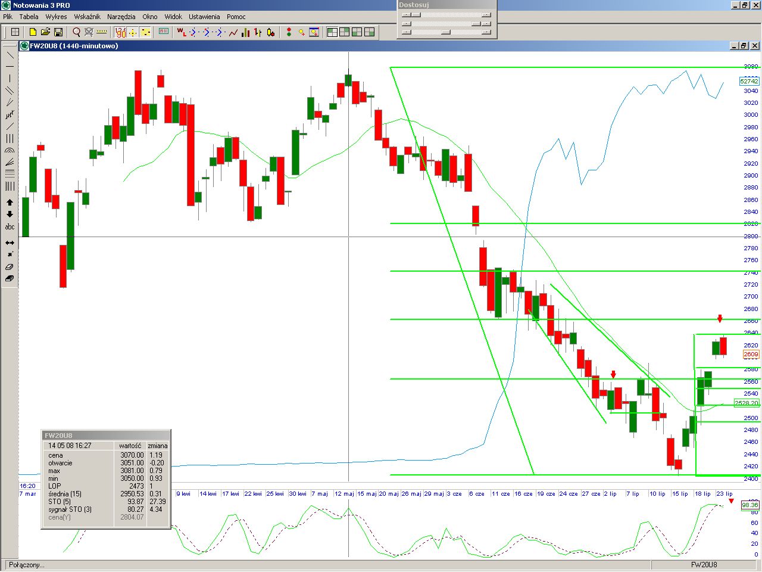Image resolution: width=762 pixels, height=572 pixels.
Task: Pick the dark eraser tool at palette bottom
Action: pyautogui.click(x=10, y=278)
